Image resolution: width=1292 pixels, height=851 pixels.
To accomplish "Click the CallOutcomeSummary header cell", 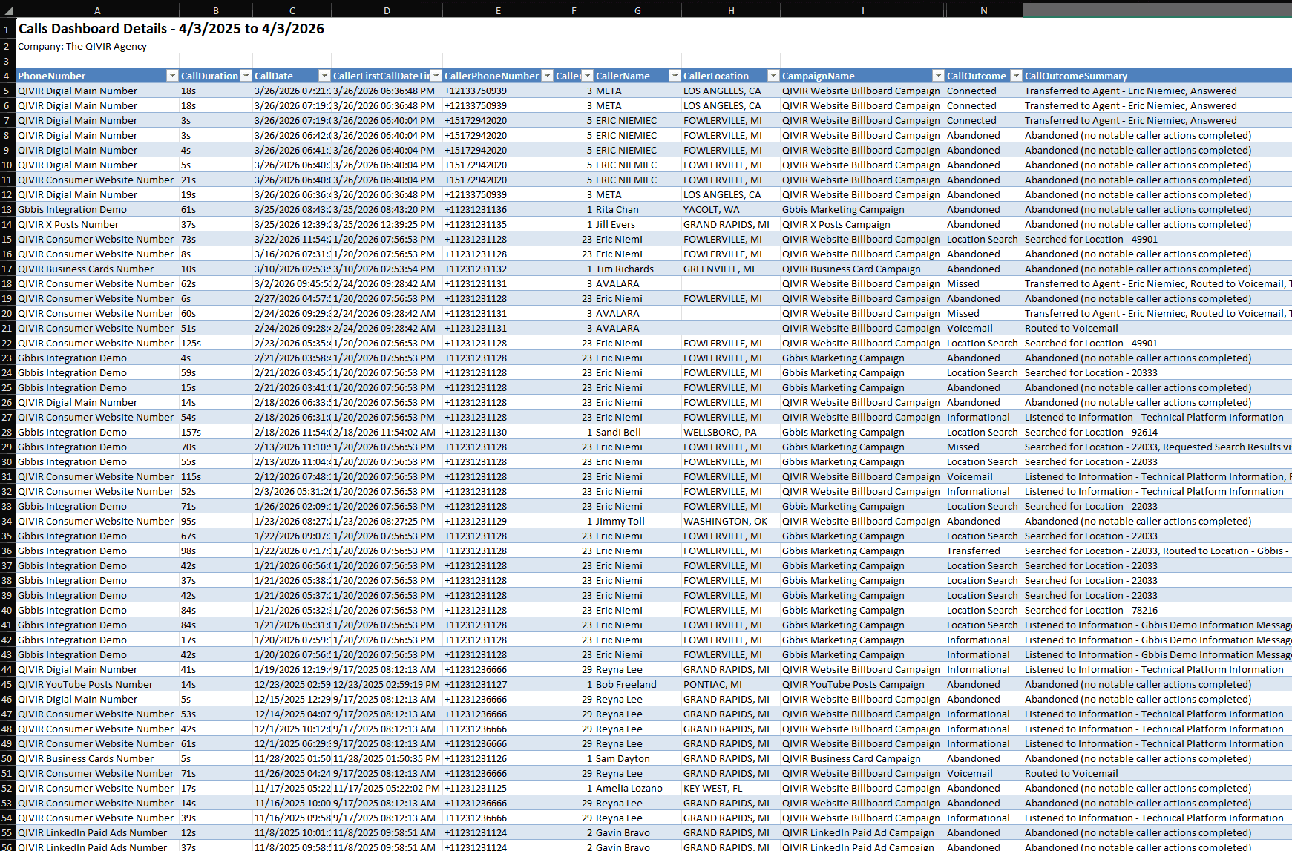I will pyautogui.click(x=1076, y=76).
